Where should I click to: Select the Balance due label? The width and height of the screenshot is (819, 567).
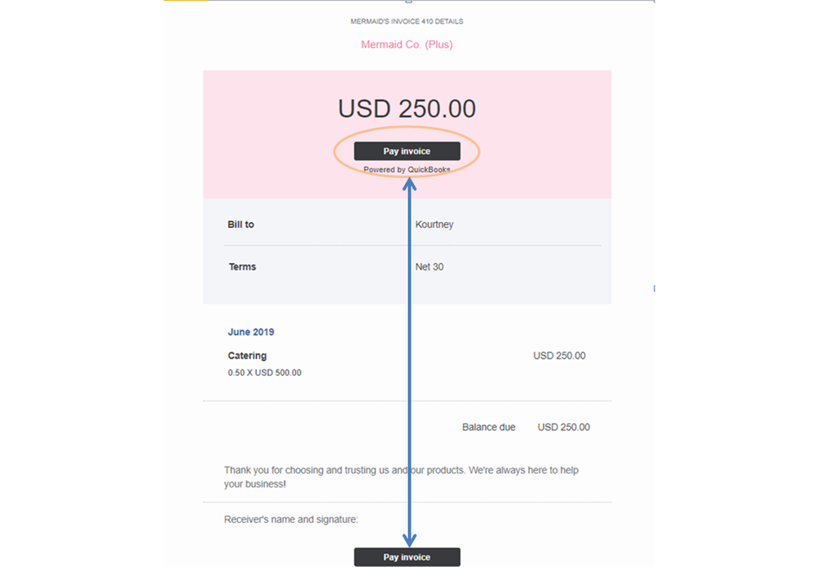pos(489,427)
